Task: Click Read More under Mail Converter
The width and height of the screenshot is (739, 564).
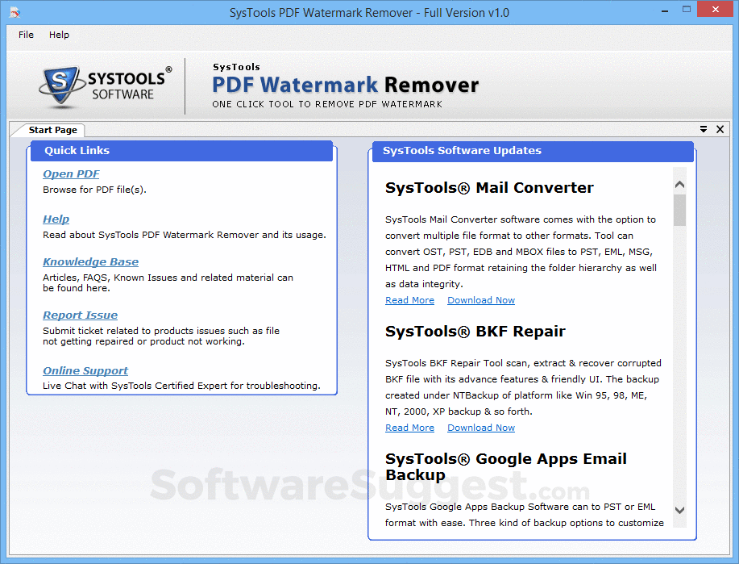Action: 409,300
